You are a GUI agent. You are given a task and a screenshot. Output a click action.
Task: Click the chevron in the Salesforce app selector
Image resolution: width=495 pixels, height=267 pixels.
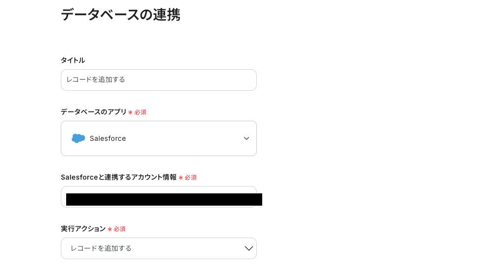point(247,138)
